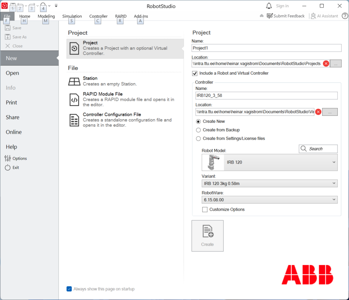This screenshot has width=349, height=300.
Task: Toggle Always show this page on startup
Action: pos(69,289)
